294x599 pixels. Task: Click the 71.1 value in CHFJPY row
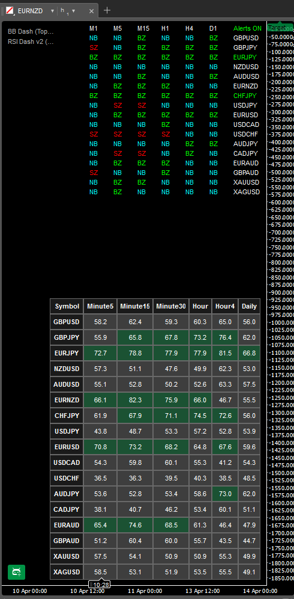point(171,416)
